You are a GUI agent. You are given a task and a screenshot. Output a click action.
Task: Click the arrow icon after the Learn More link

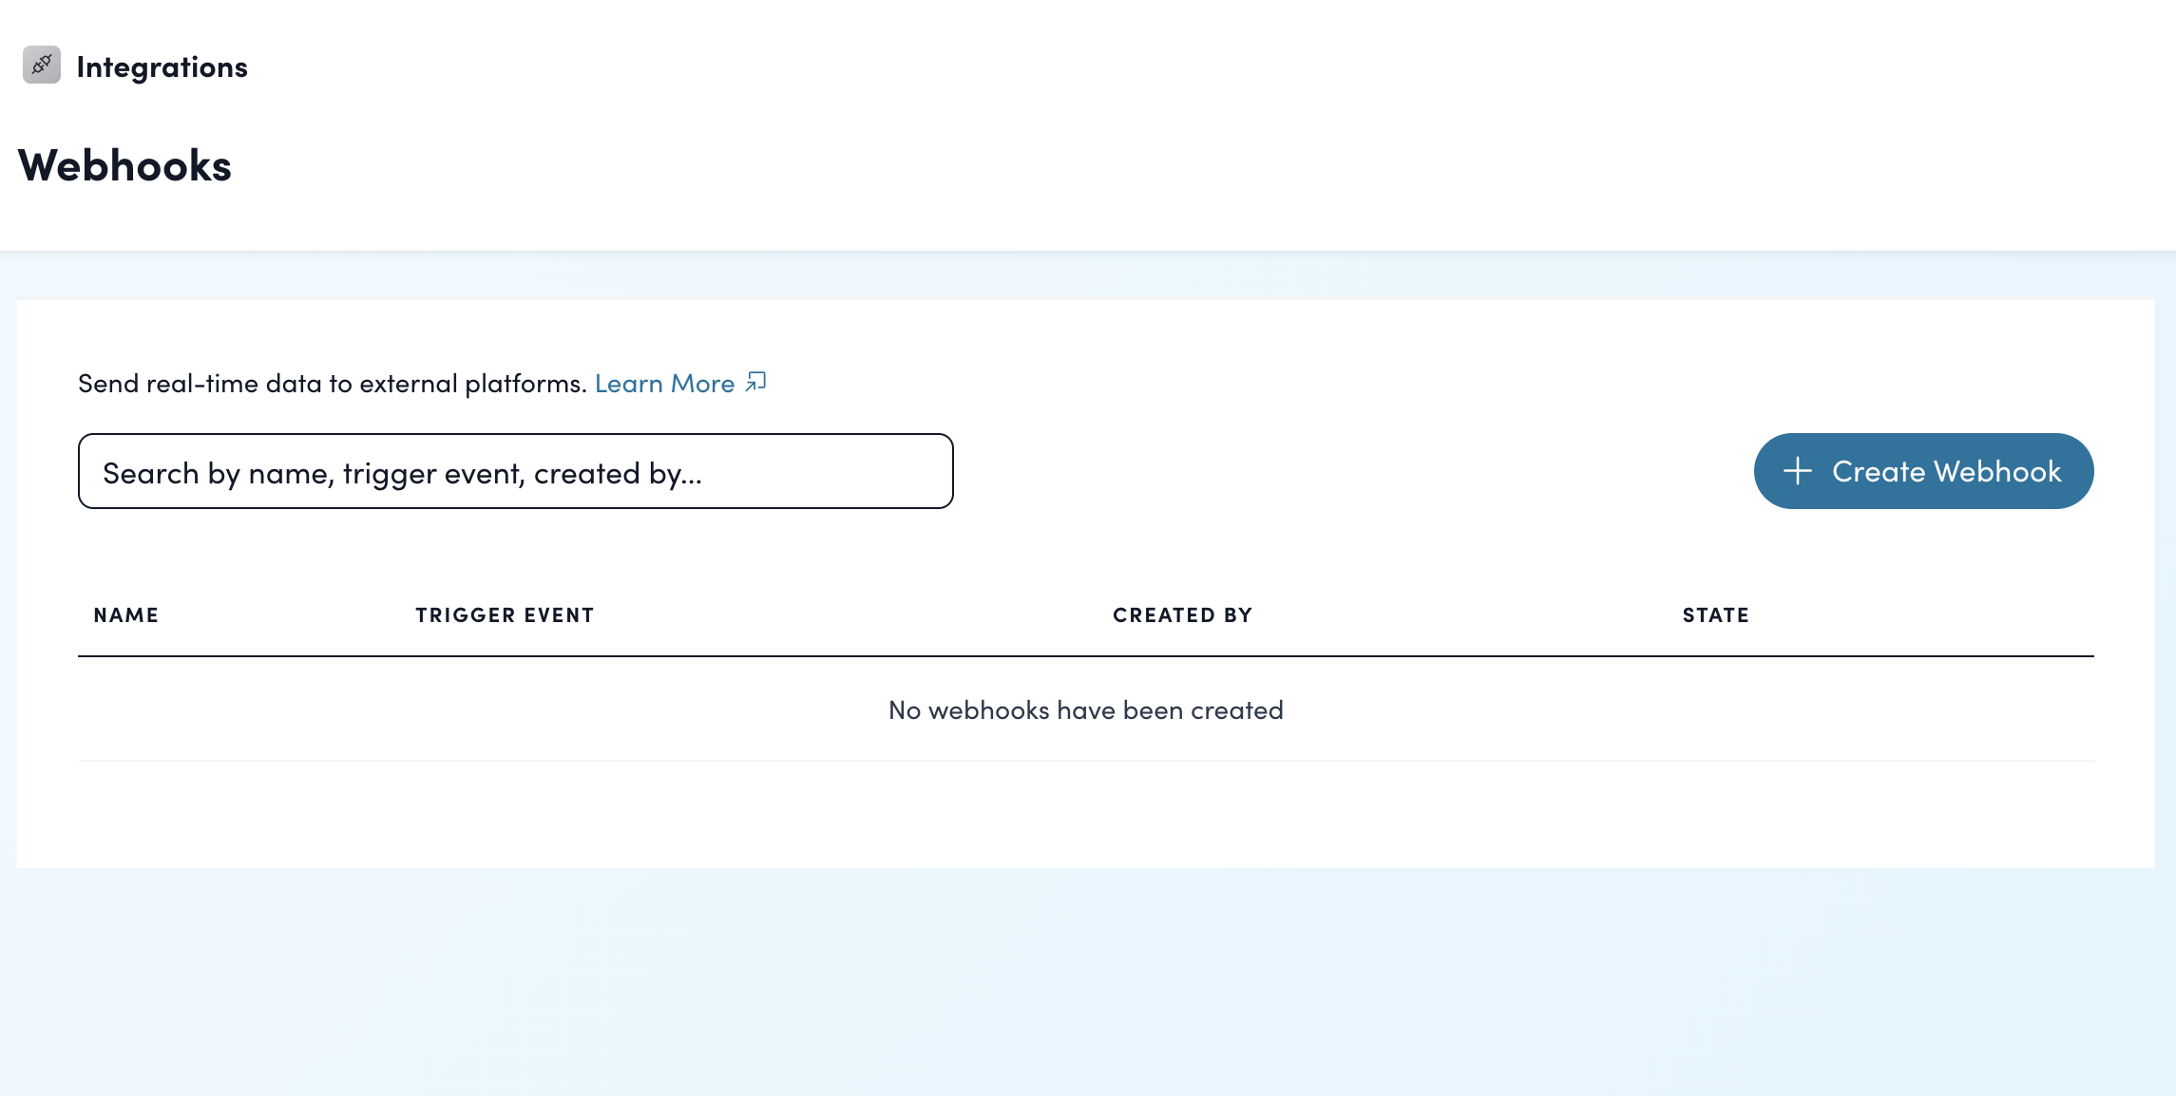pyautogui.click(x=755, y=382)
